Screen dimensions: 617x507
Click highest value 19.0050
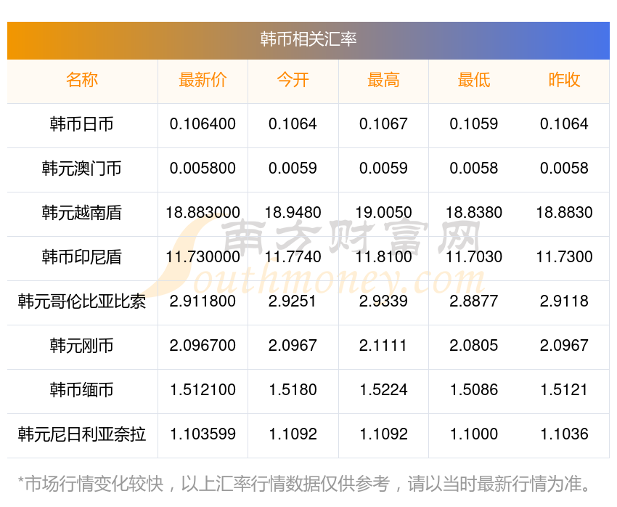pos(383,213)
